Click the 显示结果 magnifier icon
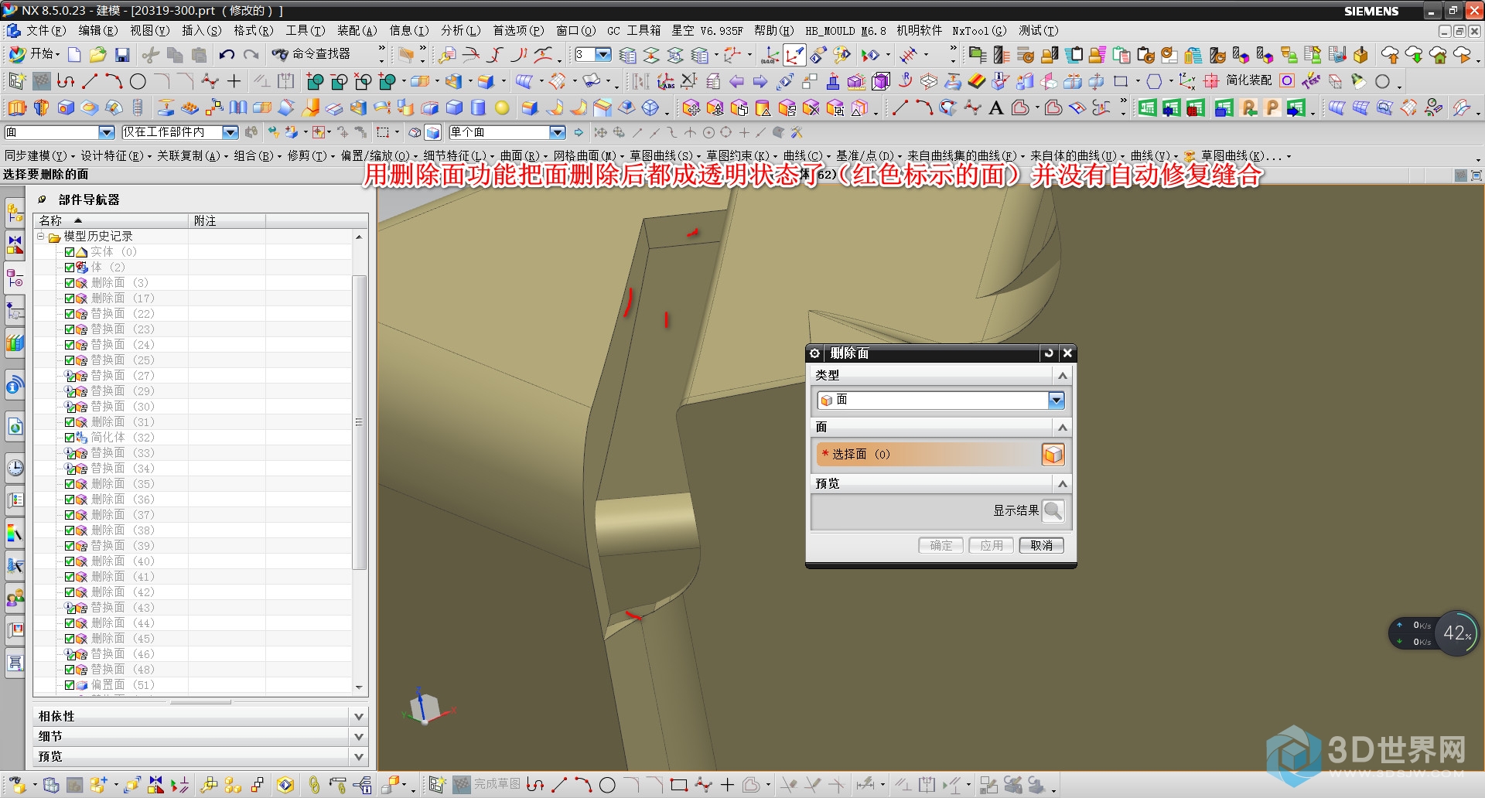 pyautogui.click(x=1053, y=510)
